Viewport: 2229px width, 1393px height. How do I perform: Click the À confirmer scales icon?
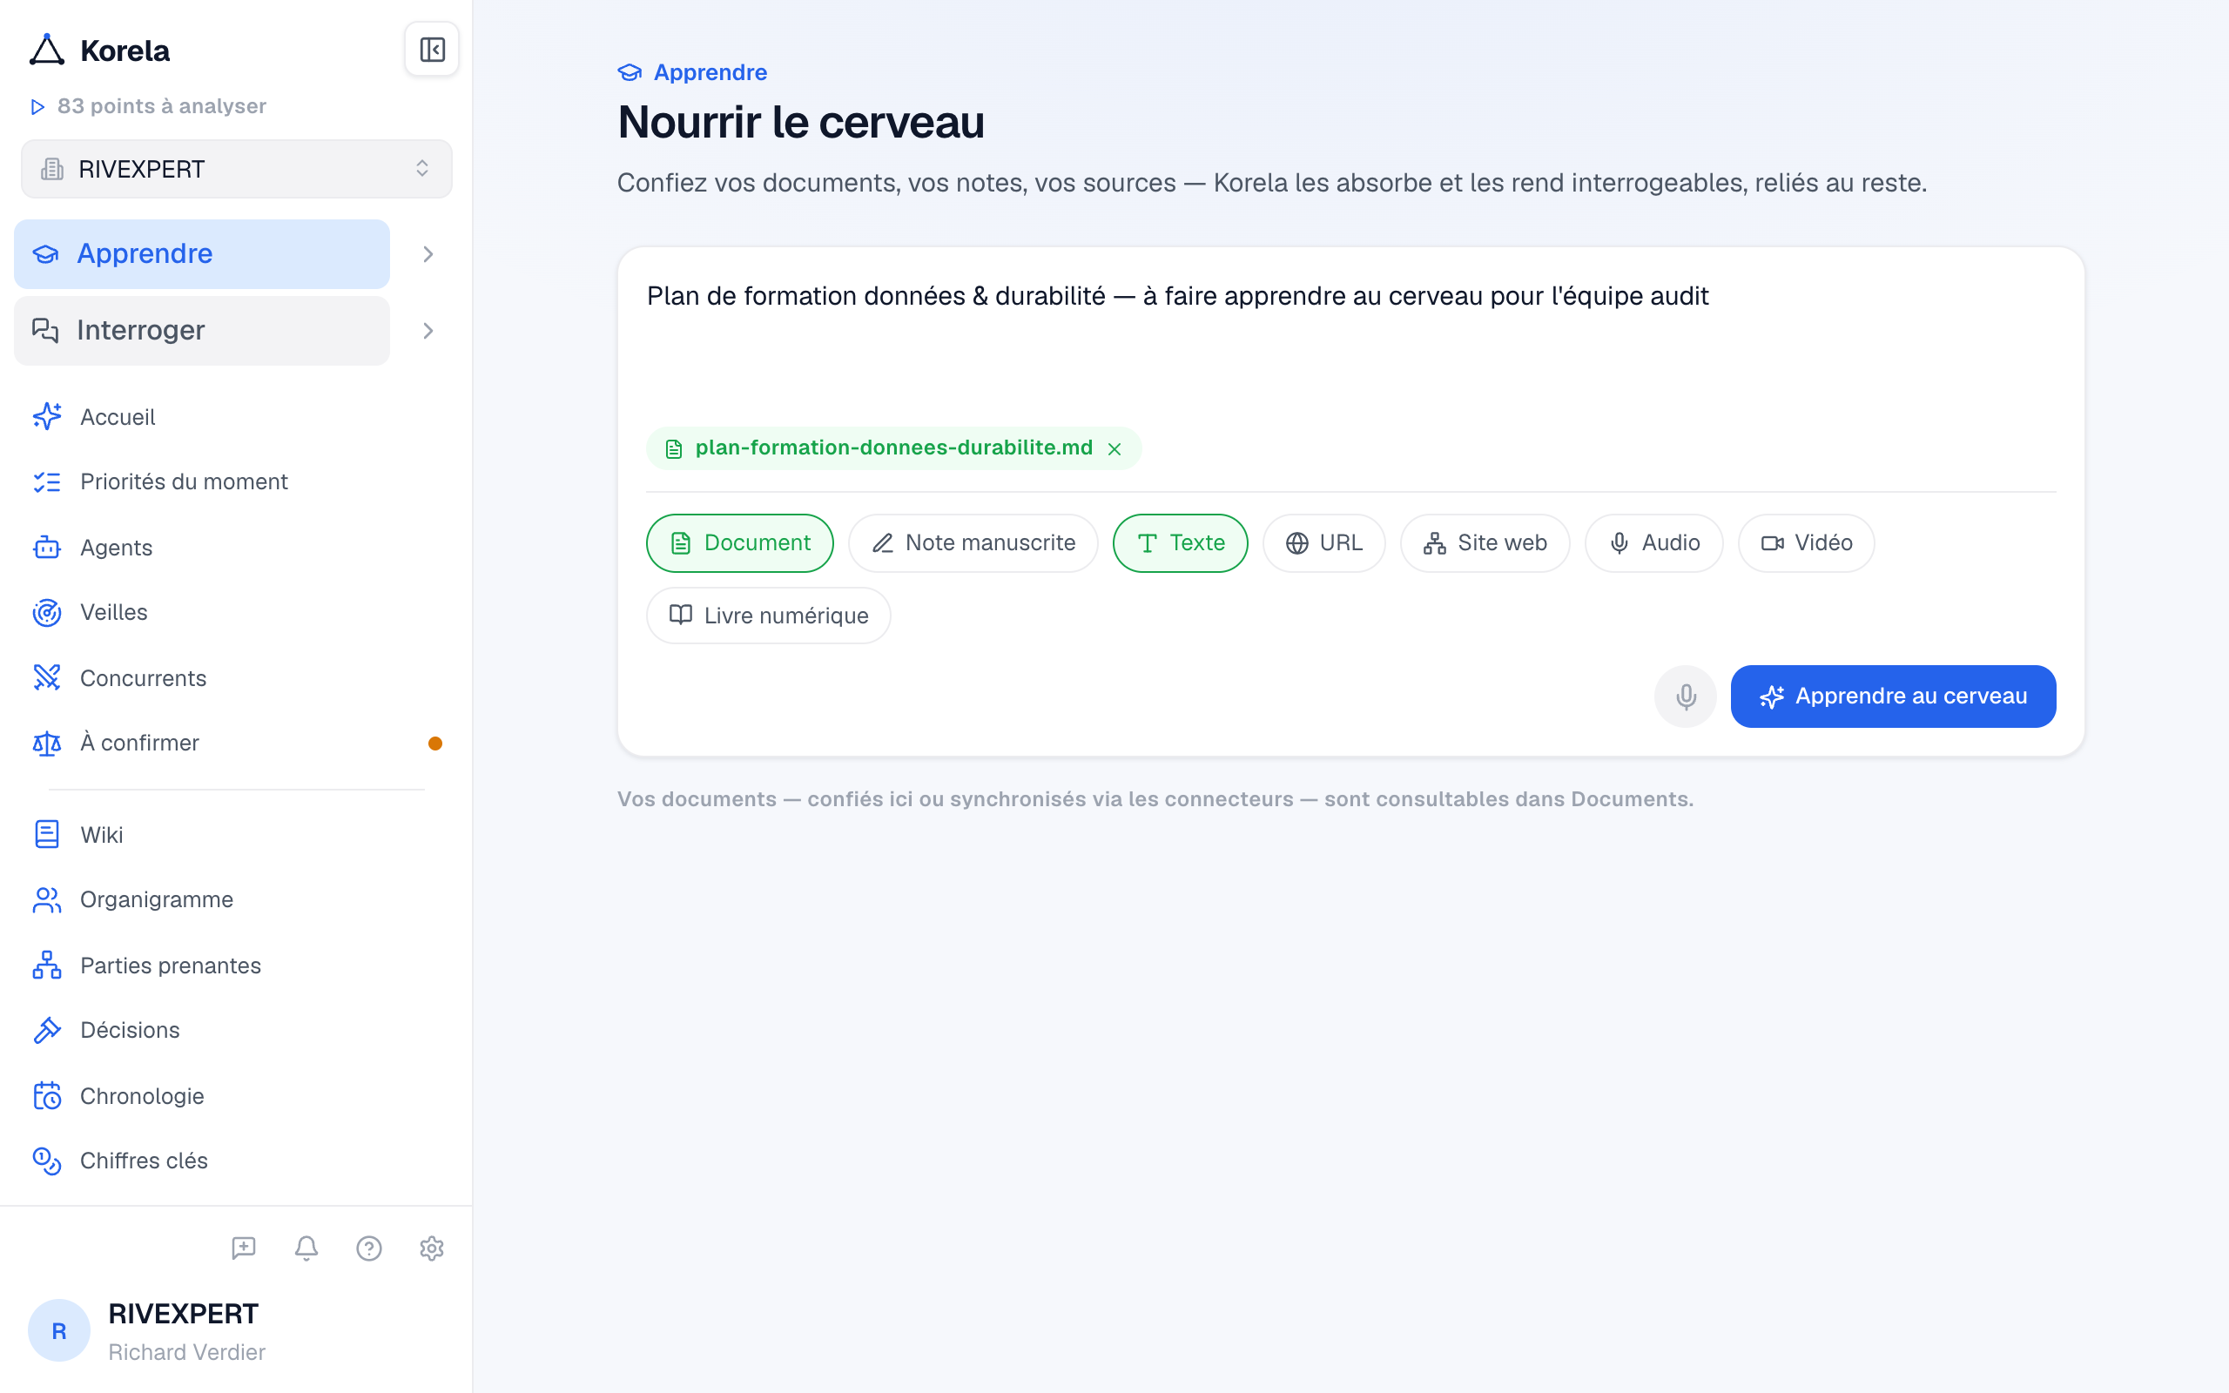(47, 744)
